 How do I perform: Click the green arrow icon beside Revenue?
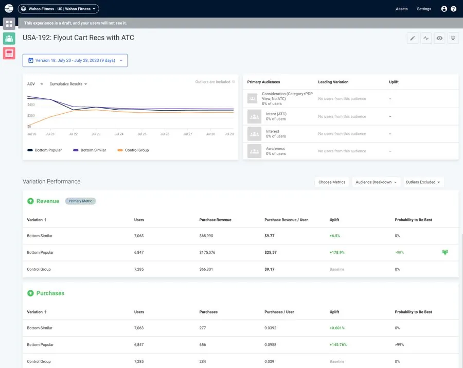[30, 201]
